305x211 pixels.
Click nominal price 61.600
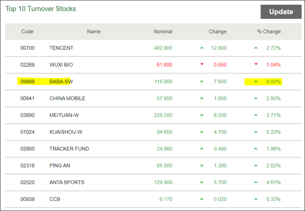[x=165, y=65]
